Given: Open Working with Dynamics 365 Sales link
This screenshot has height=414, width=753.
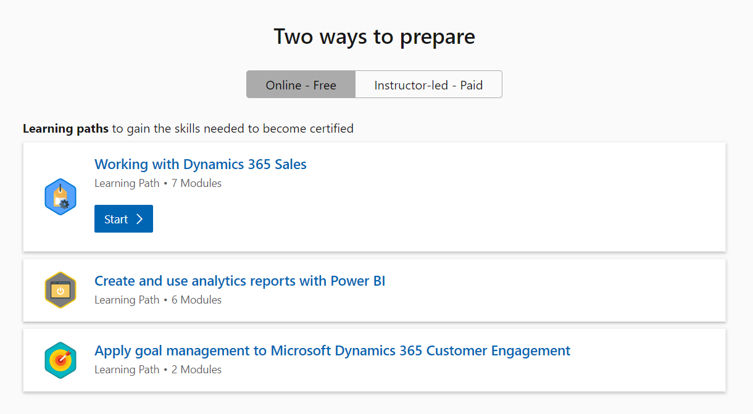Looking at the screenshot, I should coord(200,164).
